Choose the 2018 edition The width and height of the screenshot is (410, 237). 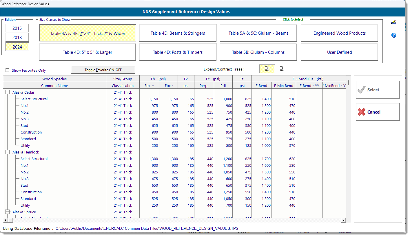(17, 37)
